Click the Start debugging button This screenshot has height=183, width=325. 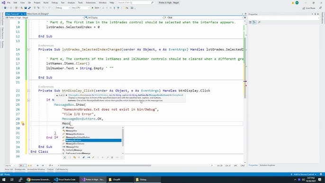pos(95,8)
